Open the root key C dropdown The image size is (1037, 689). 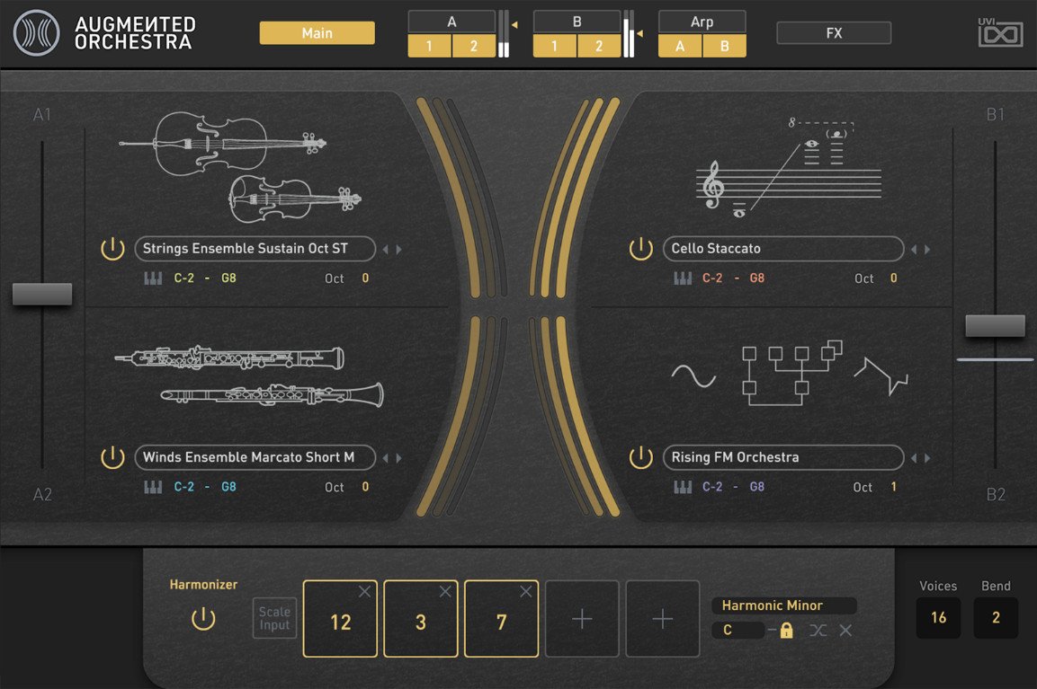[738, 631]
